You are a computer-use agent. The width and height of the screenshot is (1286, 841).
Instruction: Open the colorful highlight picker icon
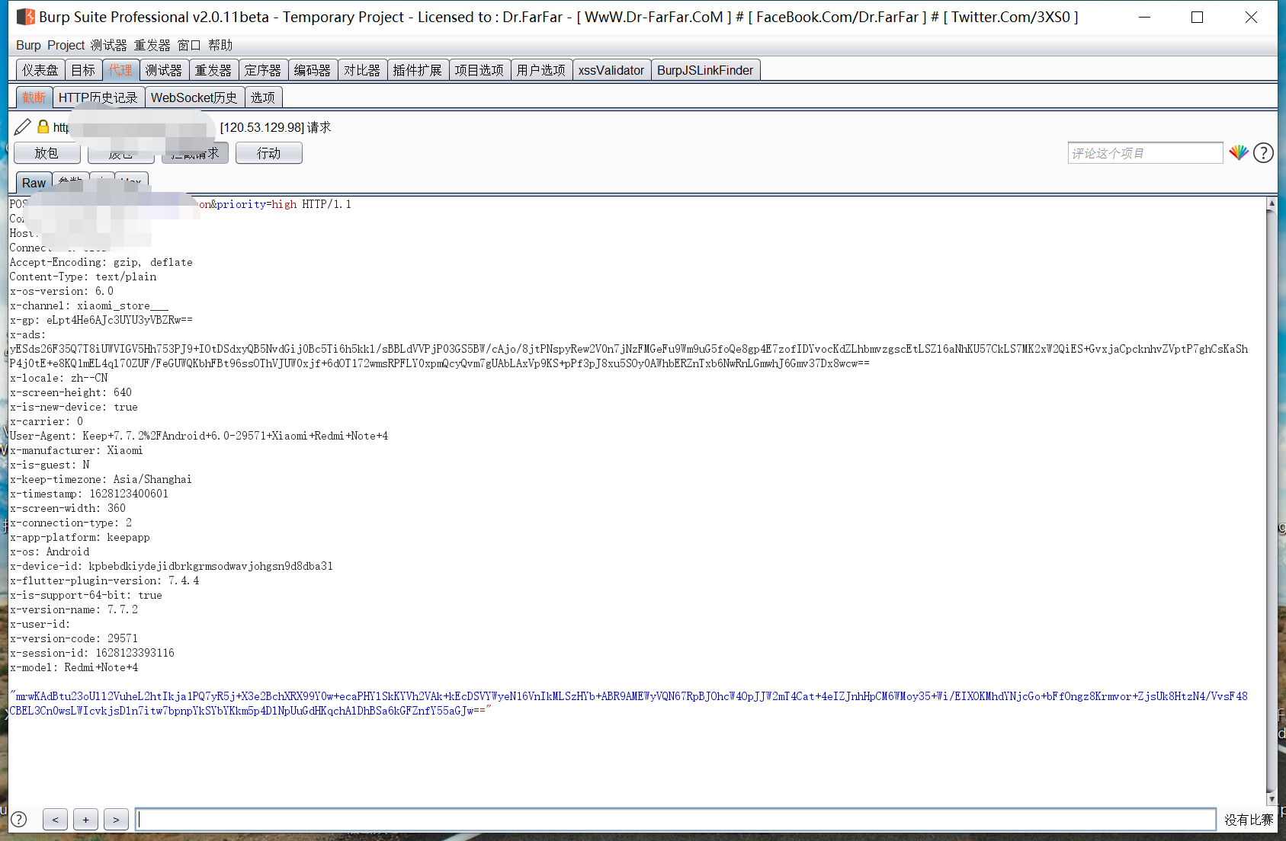point(1239,153)
